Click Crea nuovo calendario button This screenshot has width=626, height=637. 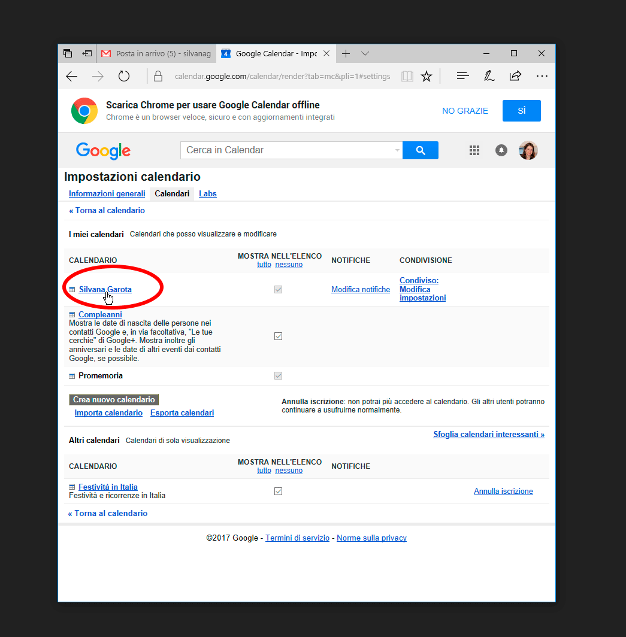(114, 399)
